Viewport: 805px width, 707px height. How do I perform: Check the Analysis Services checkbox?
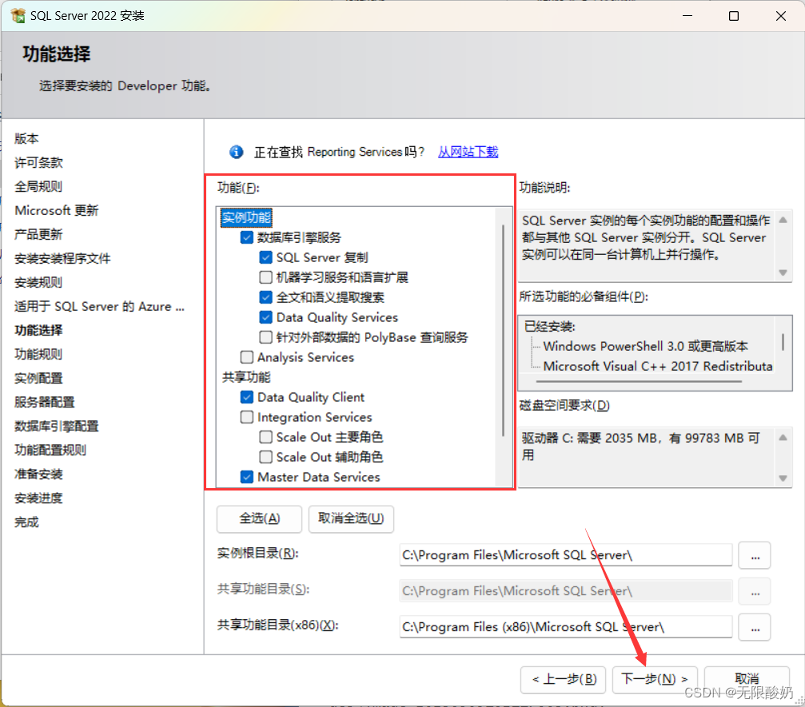pos(247,357)
